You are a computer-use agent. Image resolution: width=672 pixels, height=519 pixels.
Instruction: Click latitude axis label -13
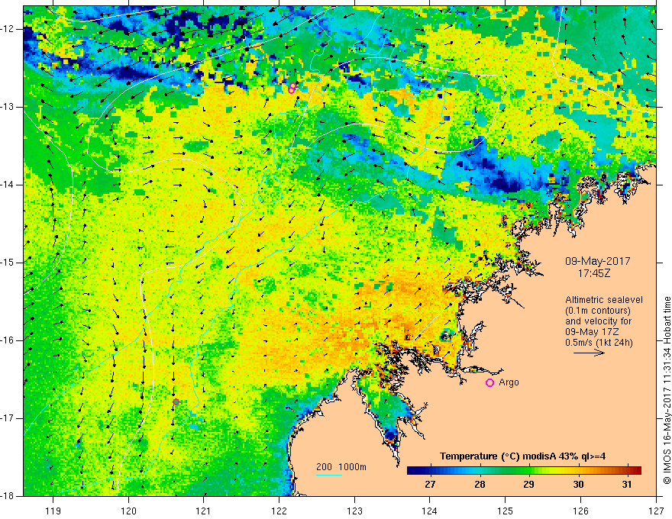click(8, 107)
